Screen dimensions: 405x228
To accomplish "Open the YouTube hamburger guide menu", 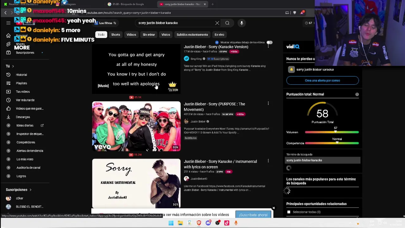I will [x=9, y=23].
